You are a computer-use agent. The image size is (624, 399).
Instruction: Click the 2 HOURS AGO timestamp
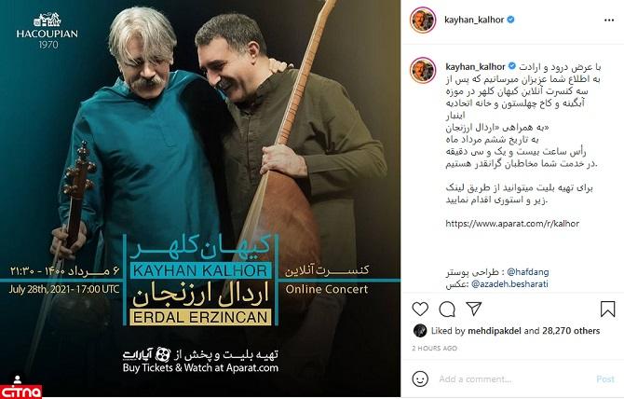(x=434, y=348)
